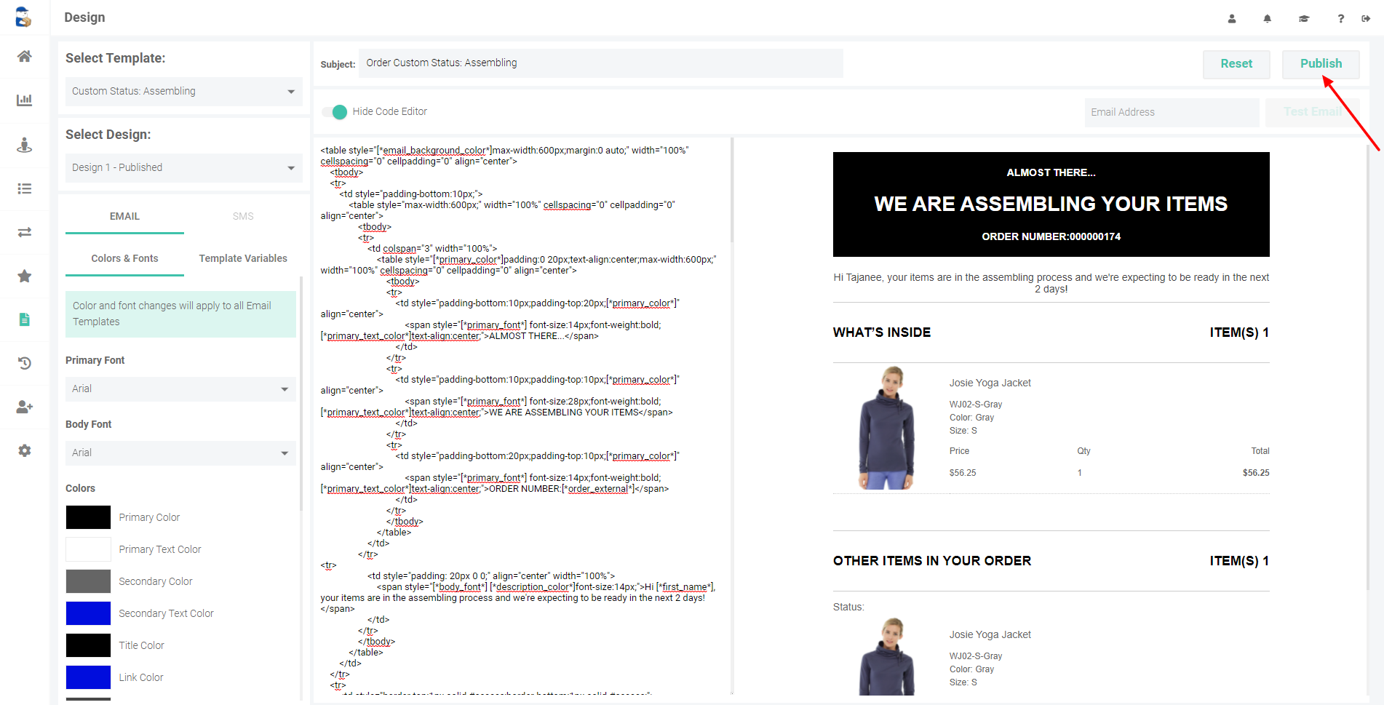Open the Select Template dropdown
The height and width of the screenshot is (705, 1384).
[183, 92]
